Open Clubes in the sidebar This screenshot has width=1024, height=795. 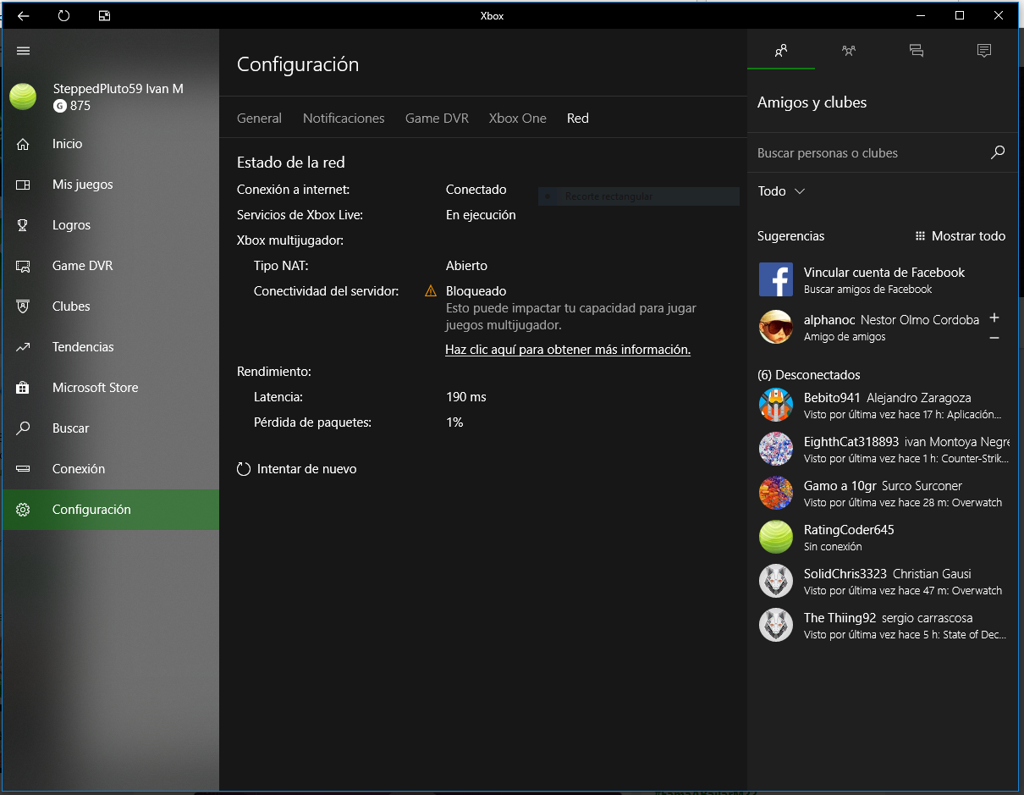(x=111, y=306)
